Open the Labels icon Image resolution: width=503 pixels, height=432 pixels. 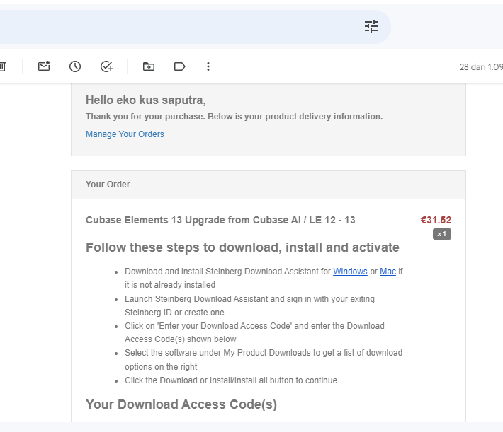pyautogui.click(x=179, y=66)
